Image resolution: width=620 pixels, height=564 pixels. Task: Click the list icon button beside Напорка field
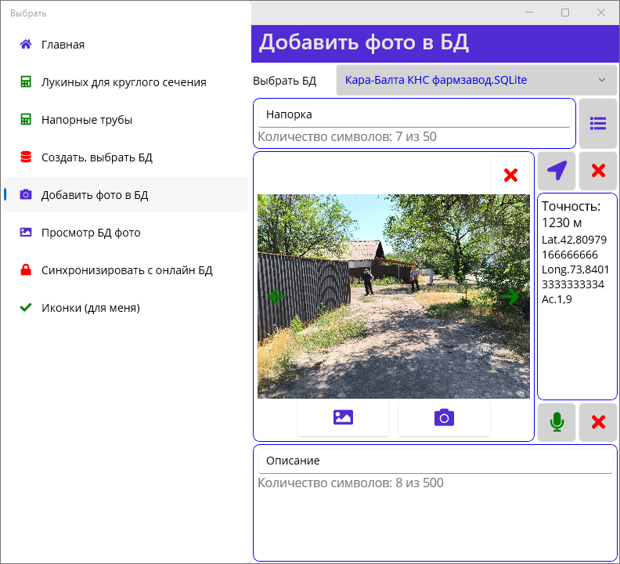tap(598, 123)
